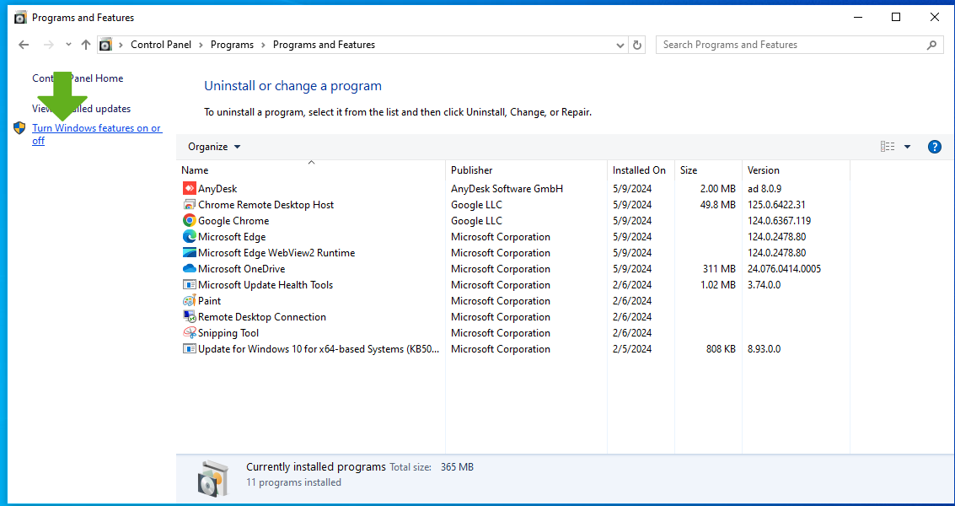Open the Organize dropdown menu

pyautogui.click(x=214, y=147)
